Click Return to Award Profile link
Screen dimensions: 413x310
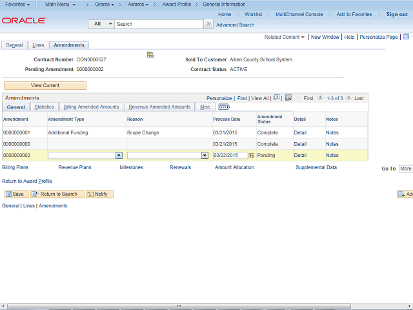(x=27, y=181)
